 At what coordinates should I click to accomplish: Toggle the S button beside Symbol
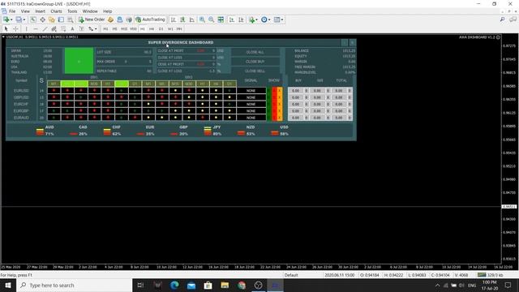click(41, 80)
